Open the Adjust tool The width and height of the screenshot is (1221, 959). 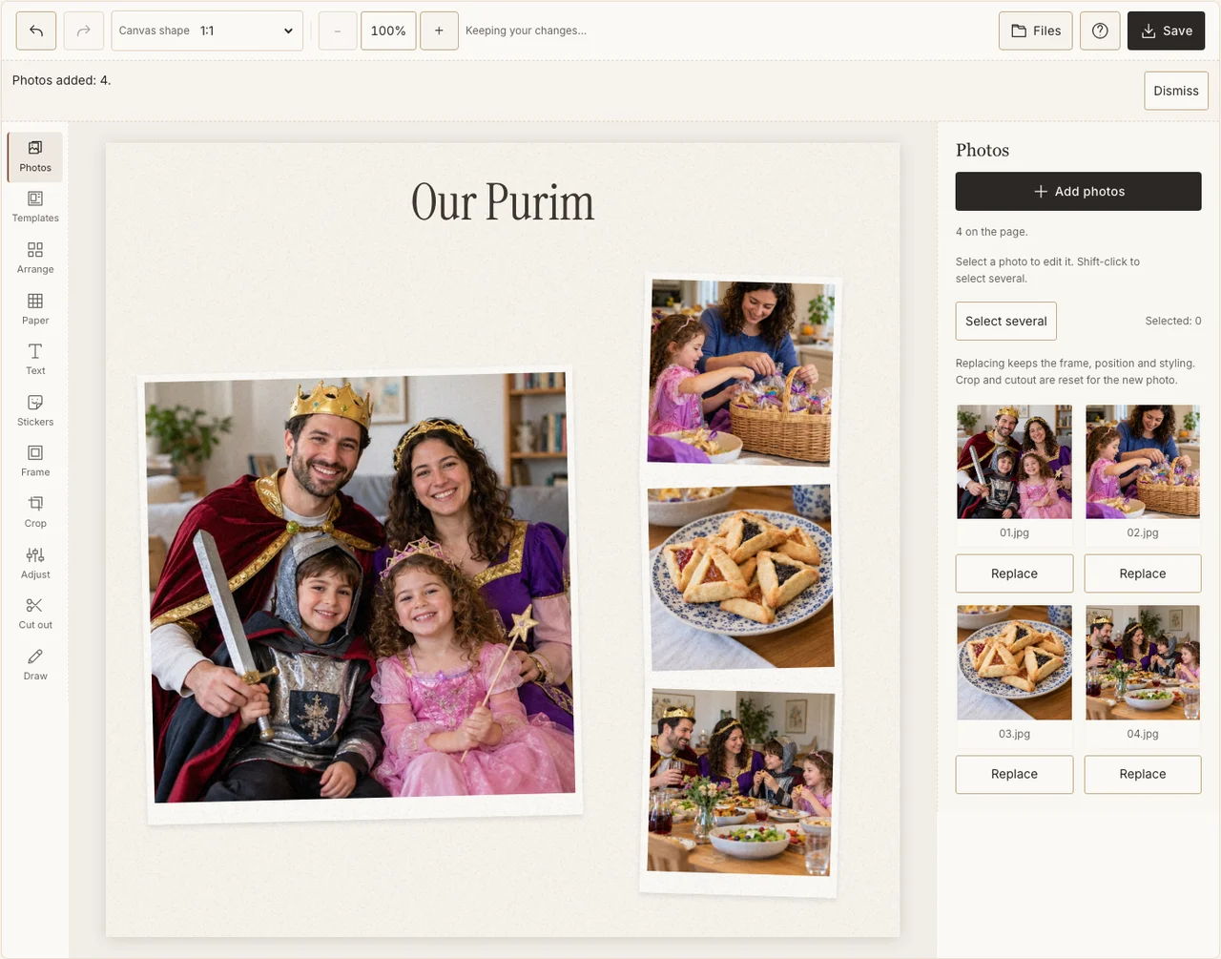click(x=35, y=564)
